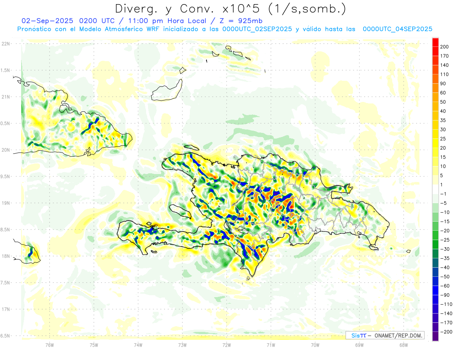
Task: Click the '68W' longitude axis label
Action: 404,345
